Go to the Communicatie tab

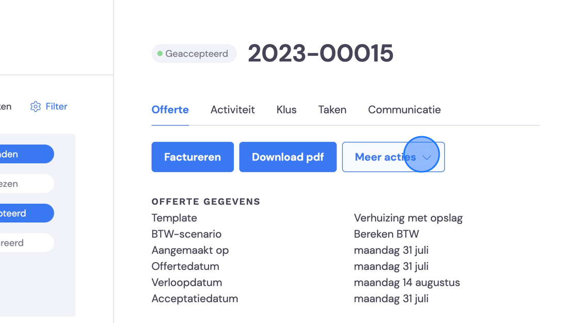coord(405,109)
